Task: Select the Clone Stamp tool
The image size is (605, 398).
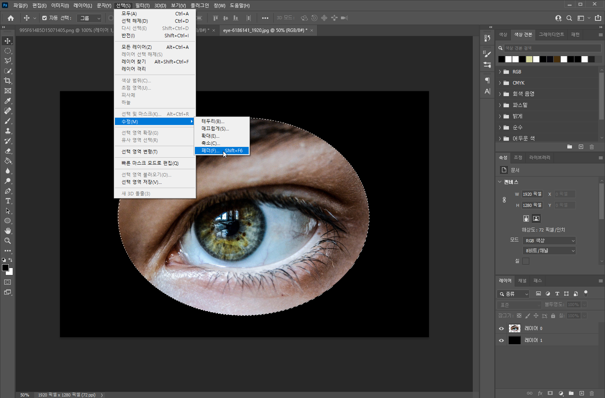Action: click(x=8, y=131)
